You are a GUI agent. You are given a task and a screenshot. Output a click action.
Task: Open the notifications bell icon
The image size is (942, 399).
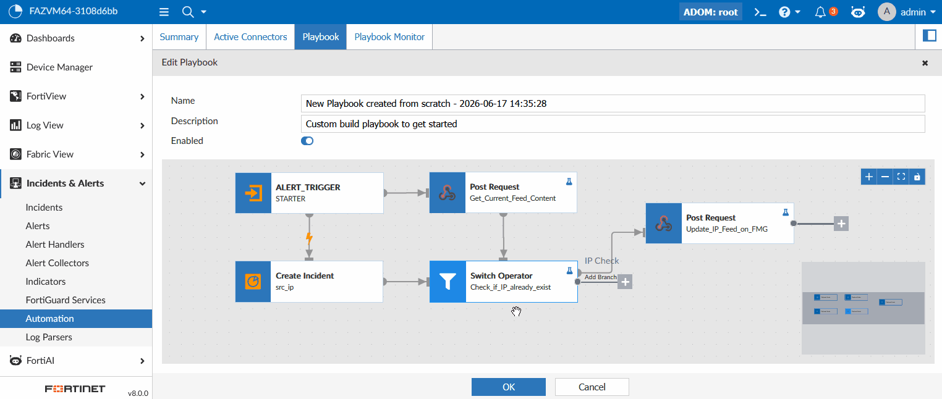pos(820,12)
